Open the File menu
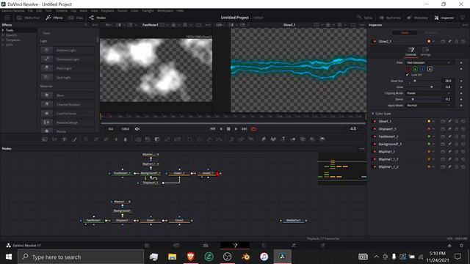 click(30, 10)
